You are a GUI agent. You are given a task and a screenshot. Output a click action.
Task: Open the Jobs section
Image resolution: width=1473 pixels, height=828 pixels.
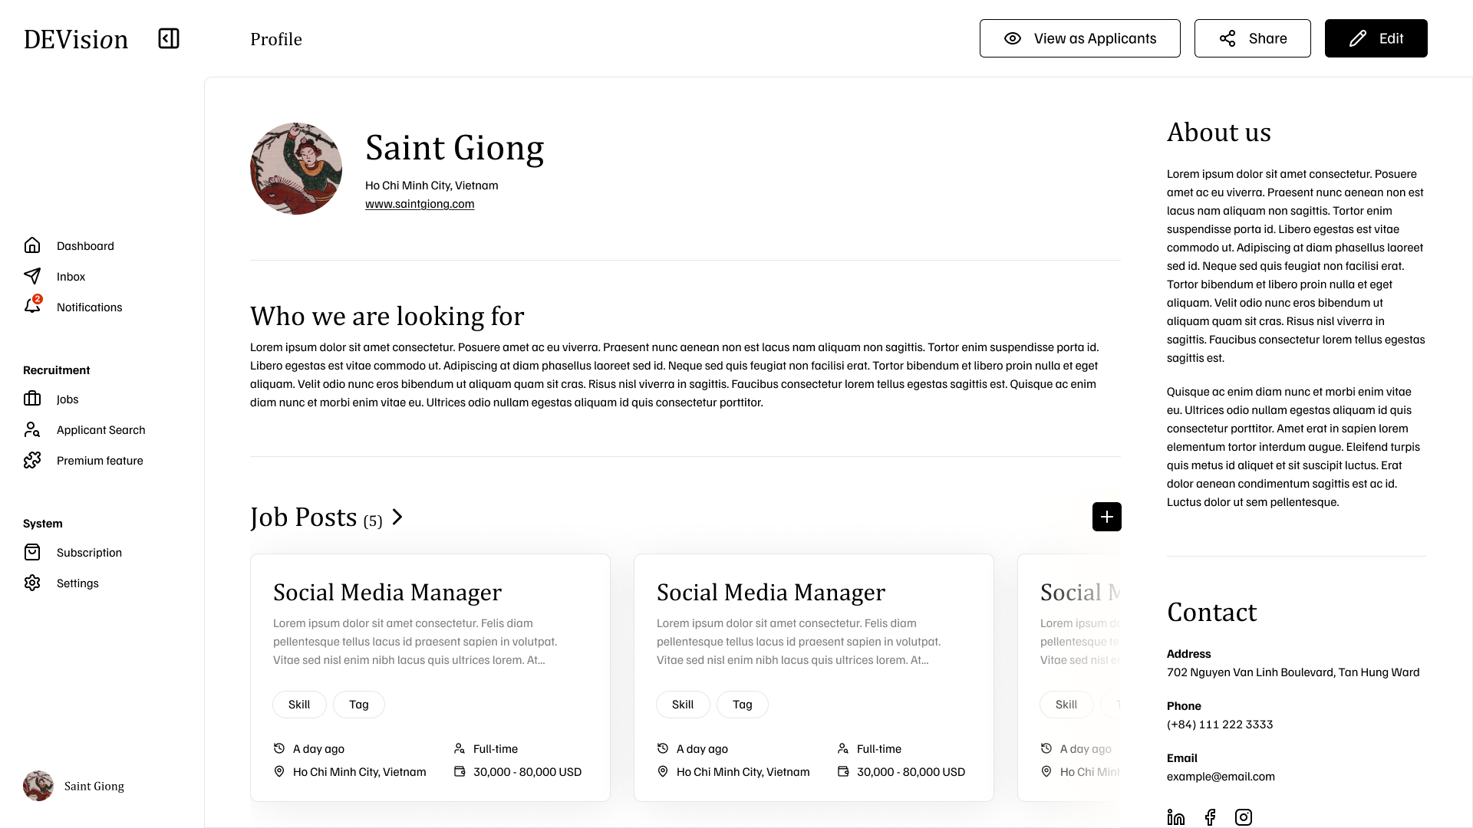(x=68, y=399)
